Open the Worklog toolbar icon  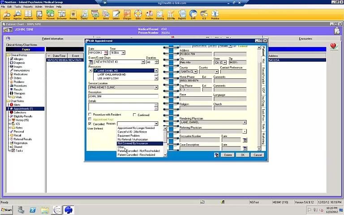pos(160,15)
